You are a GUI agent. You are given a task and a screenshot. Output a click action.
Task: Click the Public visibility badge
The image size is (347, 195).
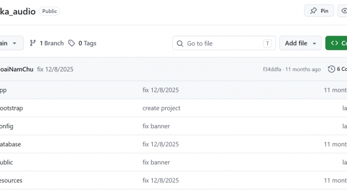pyautogui.click(x=50, y=11)
